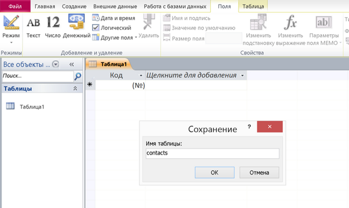Click the search magnifier in navigation pane

point(78,76)
